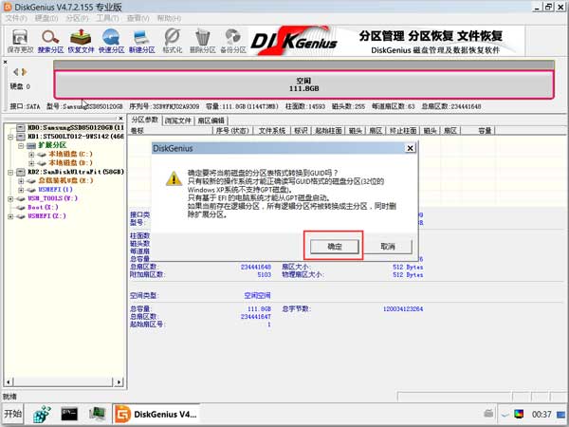Open the computer monitor taskbar icon
This screenshot has height=427, width=569.
[x=98, y=414]
